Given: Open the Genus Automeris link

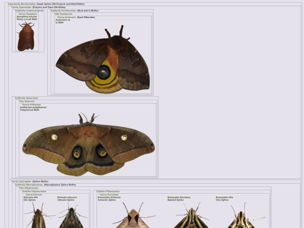Looking at the screenshot, I should pos(66,17).
